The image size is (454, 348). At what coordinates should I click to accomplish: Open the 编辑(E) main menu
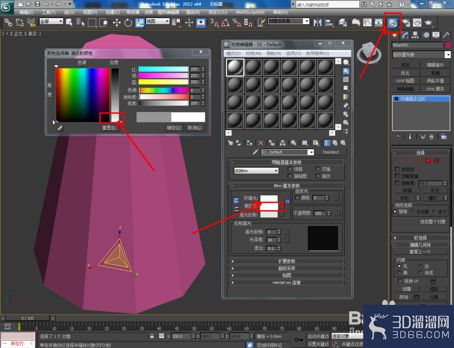click(26, 12)
